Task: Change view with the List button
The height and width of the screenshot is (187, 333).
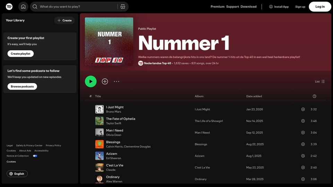Action: 319,81
